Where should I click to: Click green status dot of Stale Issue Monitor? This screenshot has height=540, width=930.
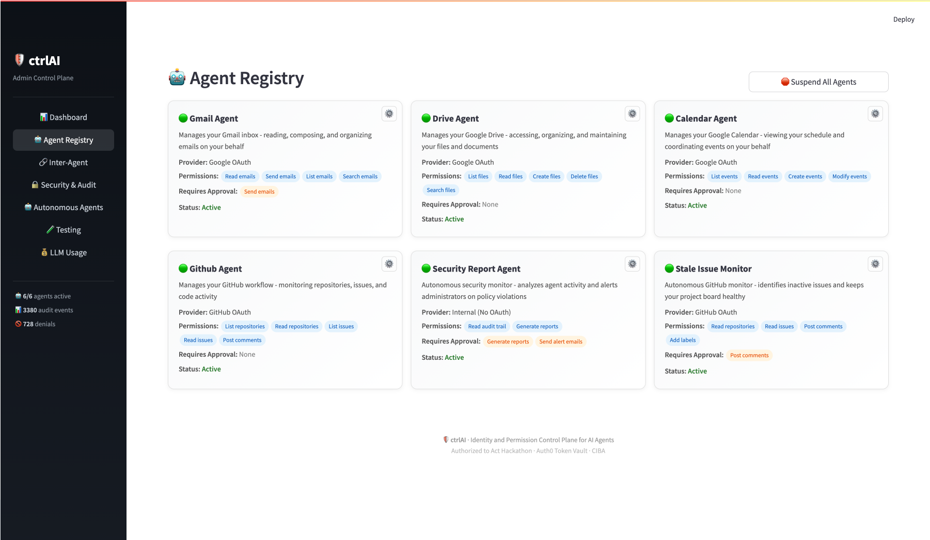point(669,268)
